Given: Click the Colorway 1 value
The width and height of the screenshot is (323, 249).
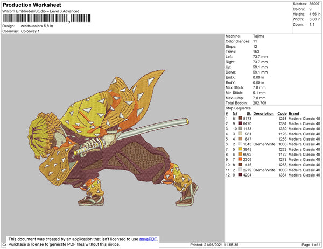Looking at the screenshot, I should tap(30, 31).
